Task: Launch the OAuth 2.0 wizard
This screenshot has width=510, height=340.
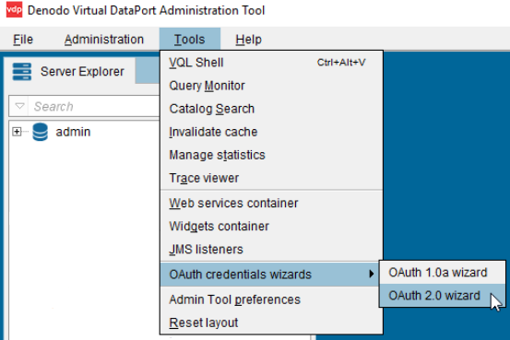Action: tap(443, 296)
